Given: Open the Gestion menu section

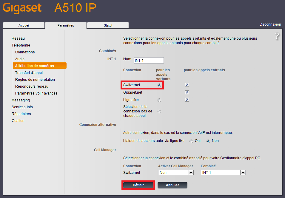Looking at the screenshot, I should (18, 120).
